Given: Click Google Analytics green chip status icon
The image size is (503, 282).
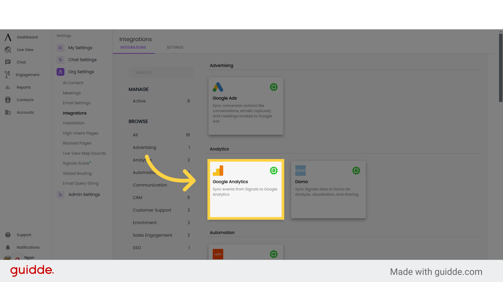Looking at the screenshot, I should click(274, 171).
